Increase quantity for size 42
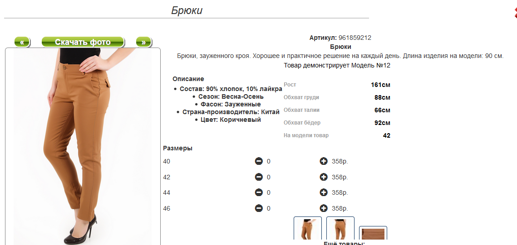 click(x=324, y=177)
